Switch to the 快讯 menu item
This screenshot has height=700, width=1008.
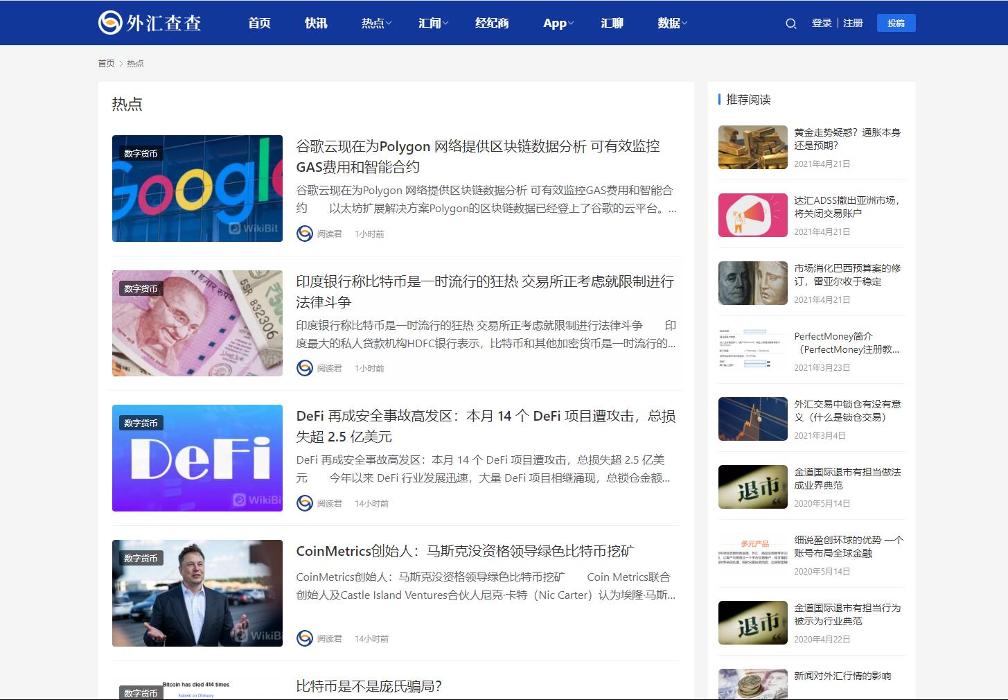coord(315,23)
